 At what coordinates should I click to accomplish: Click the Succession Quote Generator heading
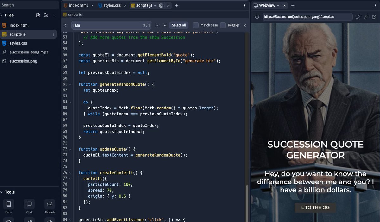click(315, 150)
